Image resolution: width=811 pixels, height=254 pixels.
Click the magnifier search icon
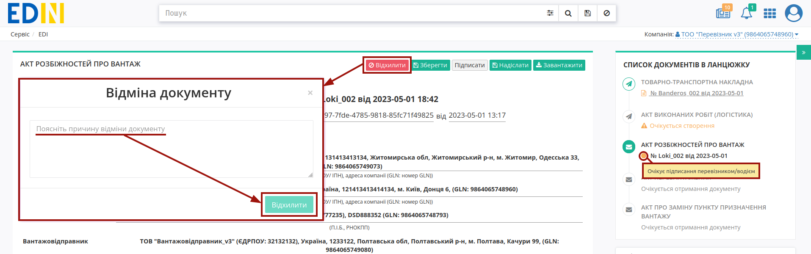pyautogui.click(x=568, y=13)
